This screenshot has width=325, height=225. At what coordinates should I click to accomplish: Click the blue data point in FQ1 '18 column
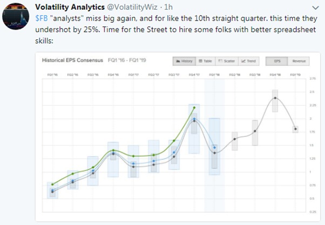pyautogui.click(x=215, y=147)
